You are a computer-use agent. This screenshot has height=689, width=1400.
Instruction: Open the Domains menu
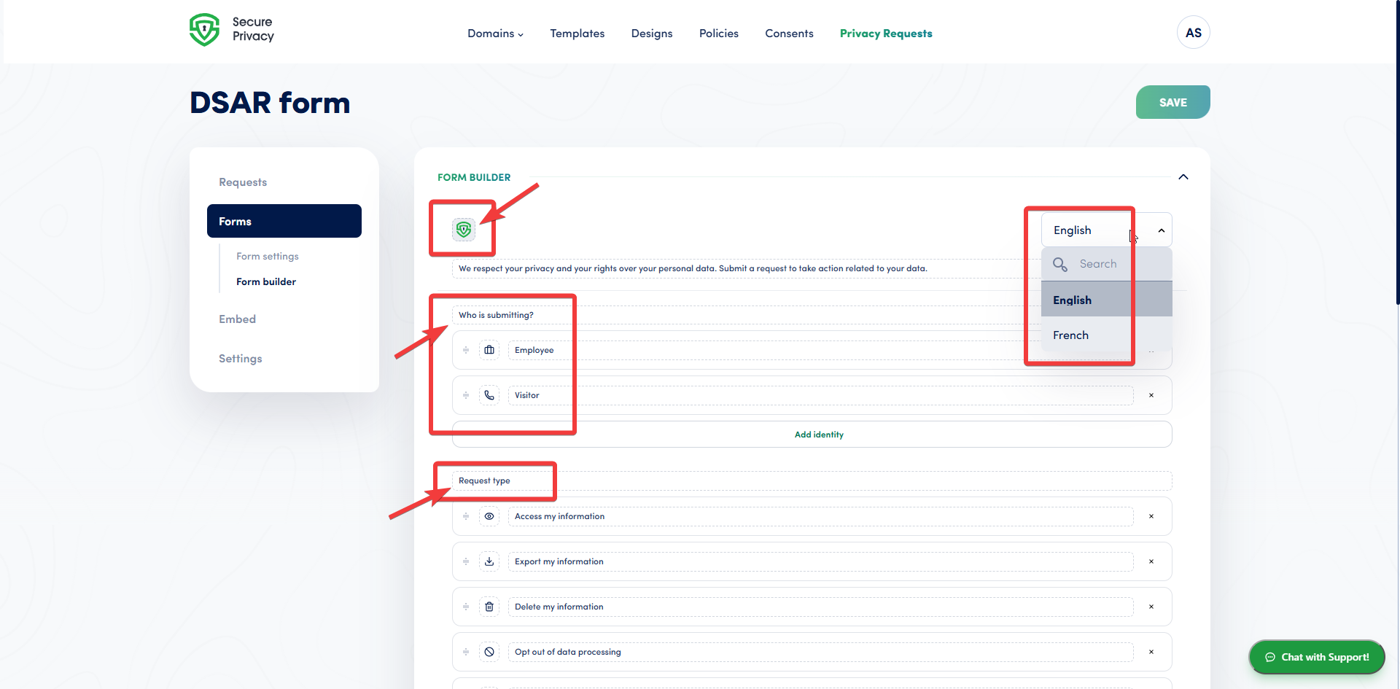[495, 34]
